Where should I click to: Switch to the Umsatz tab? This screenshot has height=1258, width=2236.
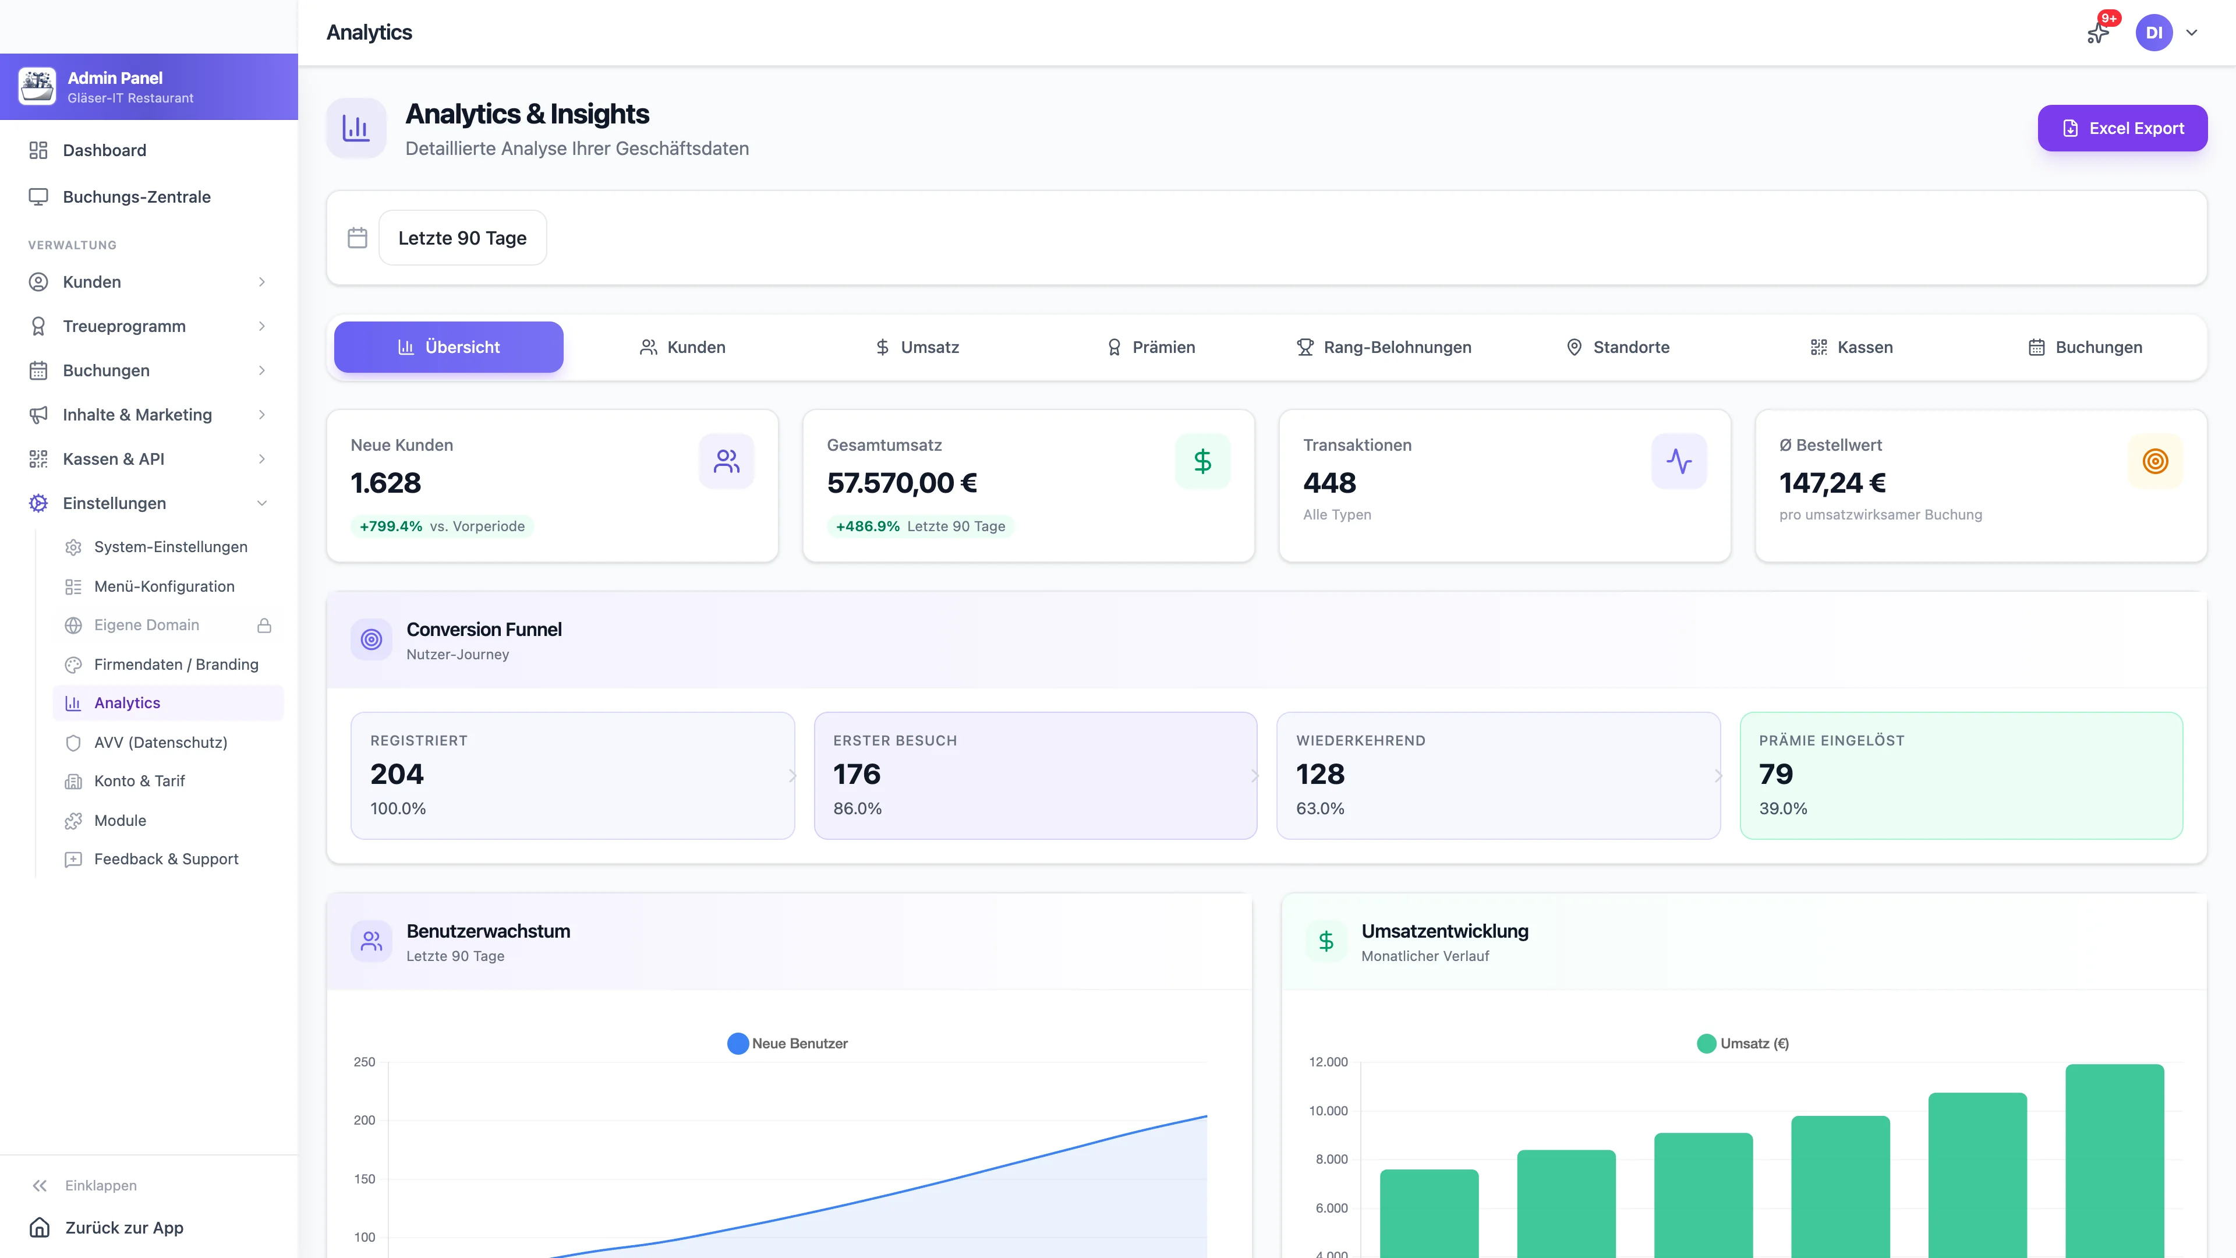[917, 347]
